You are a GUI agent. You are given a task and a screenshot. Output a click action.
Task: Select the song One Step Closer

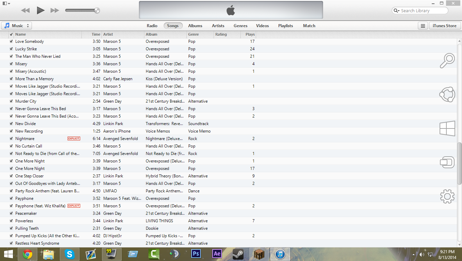(29, 176)
